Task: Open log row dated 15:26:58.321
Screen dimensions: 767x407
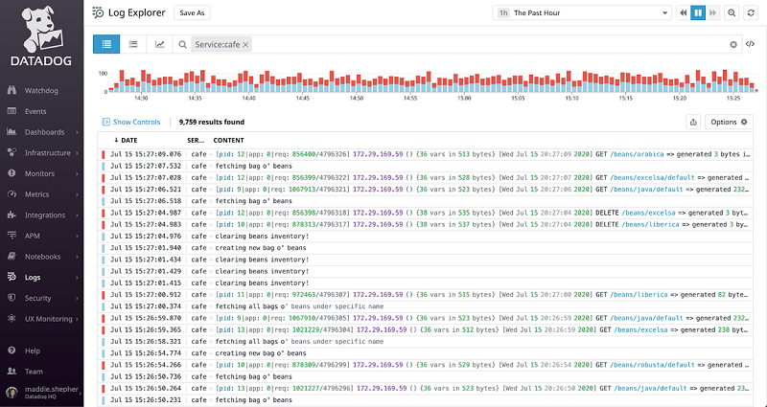Action: 426,342
